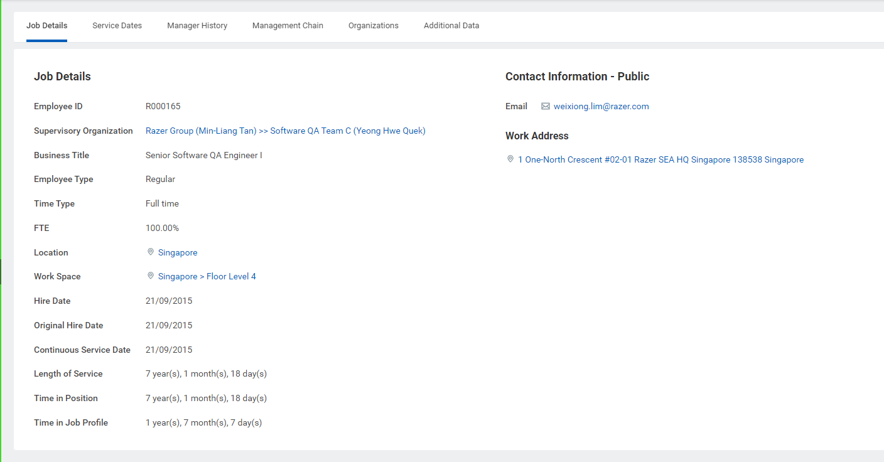
Task: Select the Employee ID value R000165
Action: [163, 106]
